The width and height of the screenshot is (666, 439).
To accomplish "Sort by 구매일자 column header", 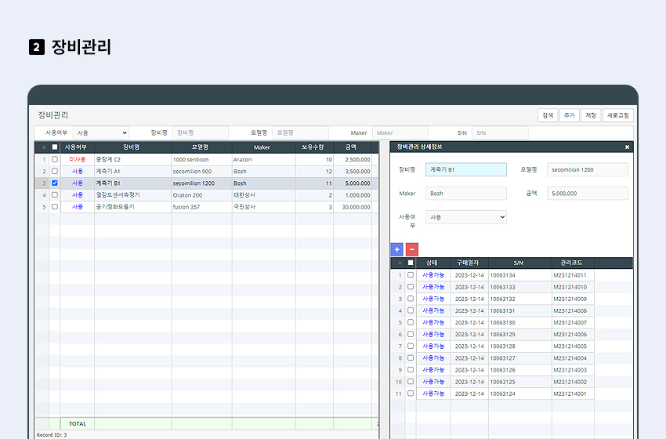I will 469,263.
